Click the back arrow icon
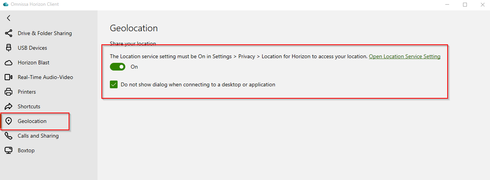This screenshot has width=490, height=180. [8, 18]
